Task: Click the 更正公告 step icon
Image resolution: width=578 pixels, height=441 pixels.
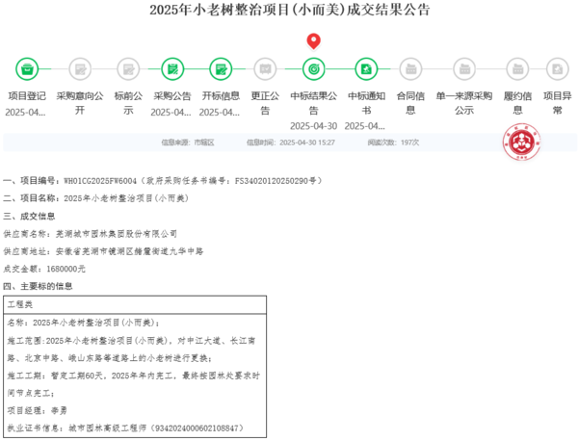Action: [265, 69]
